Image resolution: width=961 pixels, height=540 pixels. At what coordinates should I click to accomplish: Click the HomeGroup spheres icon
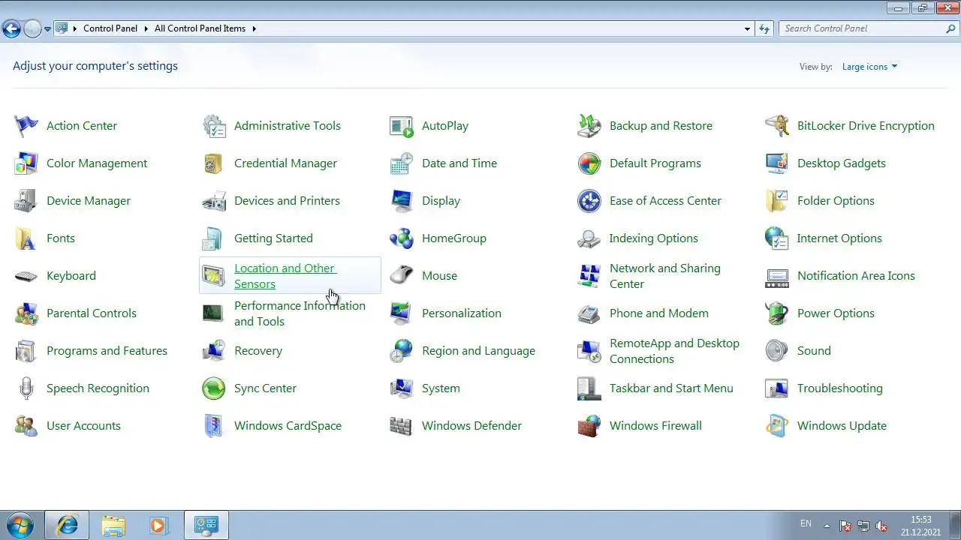402,238
